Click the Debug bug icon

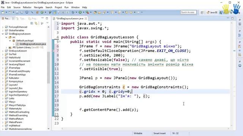pos(73,12)
